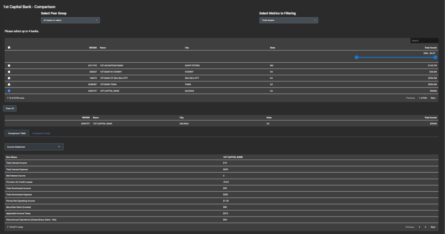
Task: Select the Comparison Table tab
Action: tap(17, 133)
